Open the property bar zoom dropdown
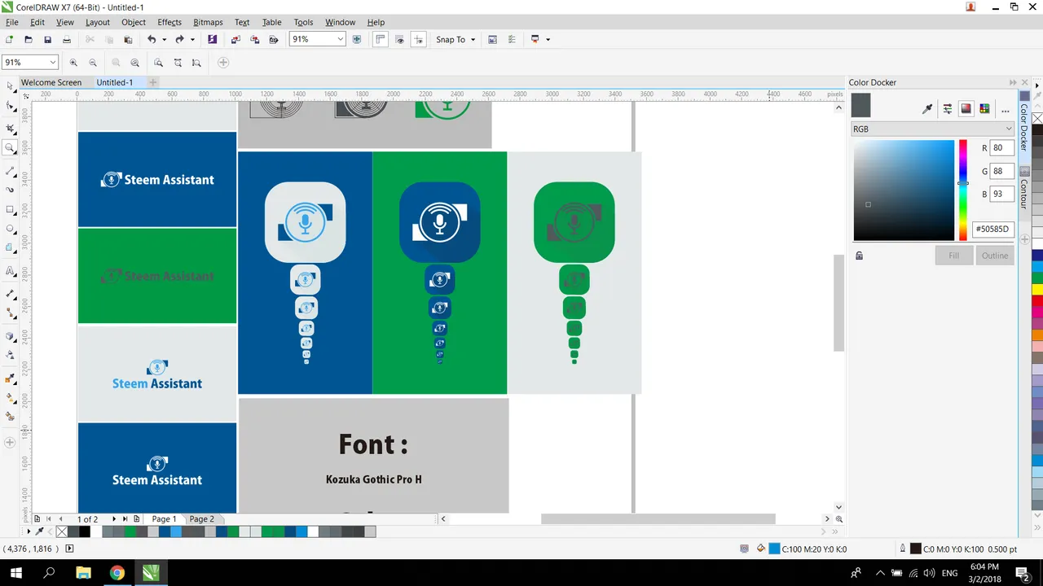The image size is (1043, 586). pos(53,63)
